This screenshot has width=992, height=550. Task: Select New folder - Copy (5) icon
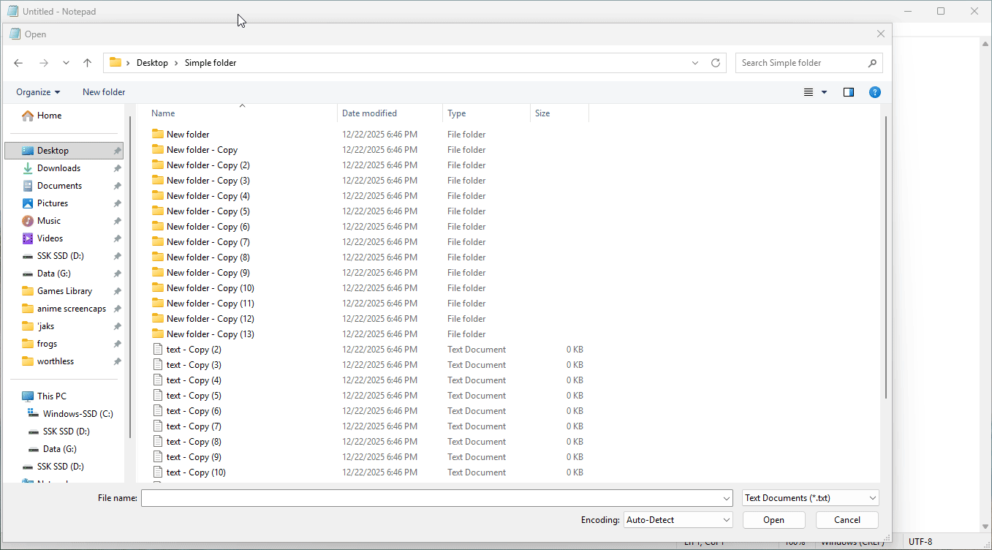(x=158, y=211)
